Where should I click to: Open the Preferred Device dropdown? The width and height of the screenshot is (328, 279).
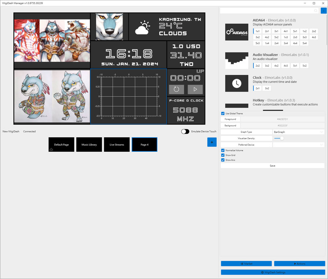tap(299, 145)
